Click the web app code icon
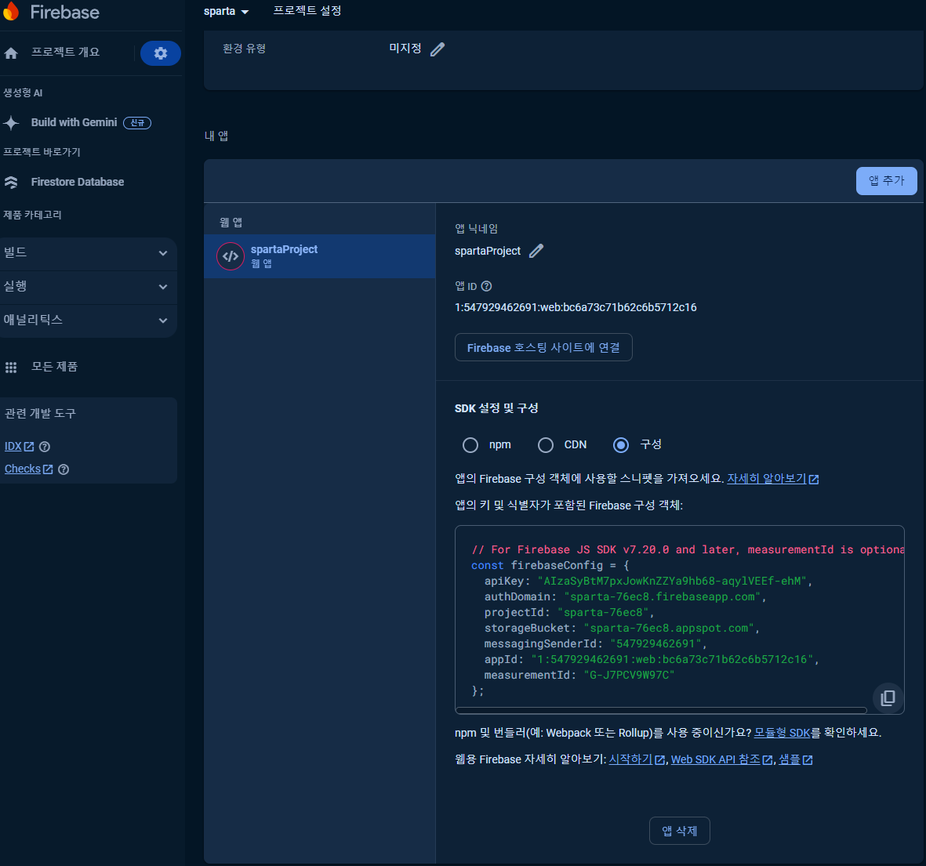This screenshot has width=926, height=866. pyautogui.click(x=231, y=256)
